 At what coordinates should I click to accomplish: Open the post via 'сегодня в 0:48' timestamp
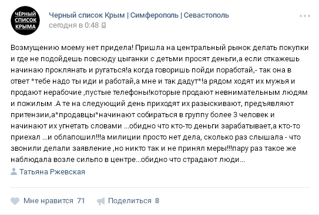pyautogui.click(x=74, y=25)
